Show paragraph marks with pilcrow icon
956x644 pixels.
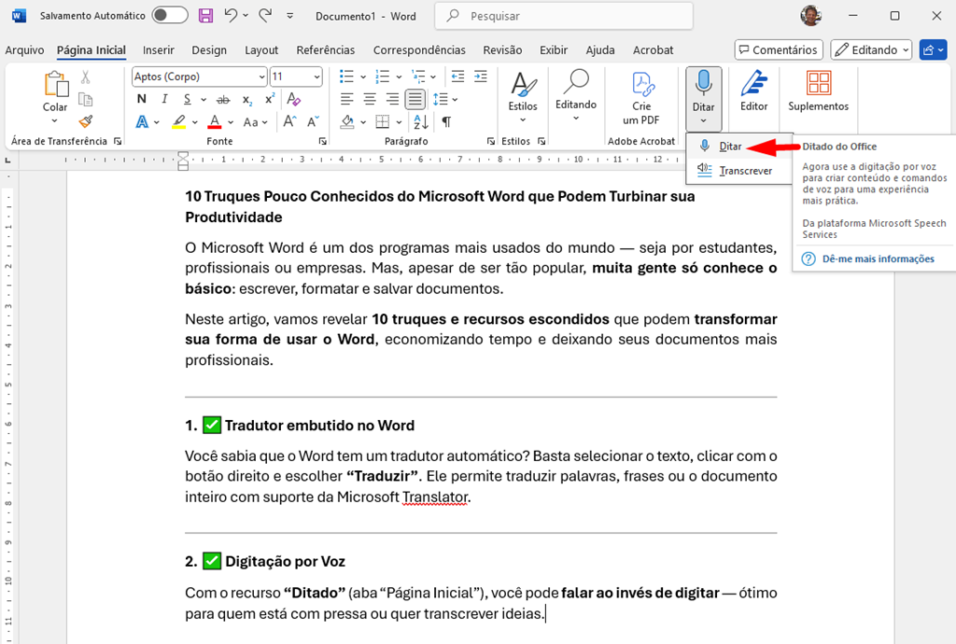pyautogui.click(x=446, y=122)
